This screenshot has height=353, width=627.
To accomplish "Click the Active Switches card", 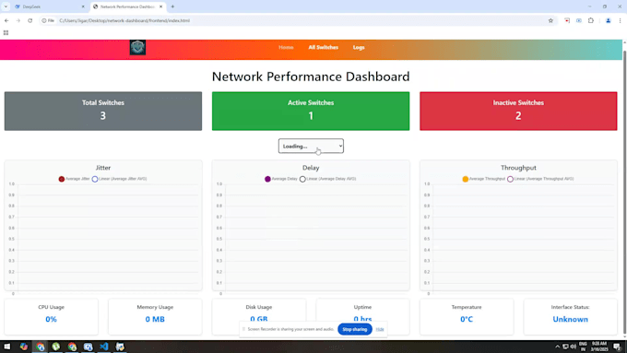I will 311,112.
